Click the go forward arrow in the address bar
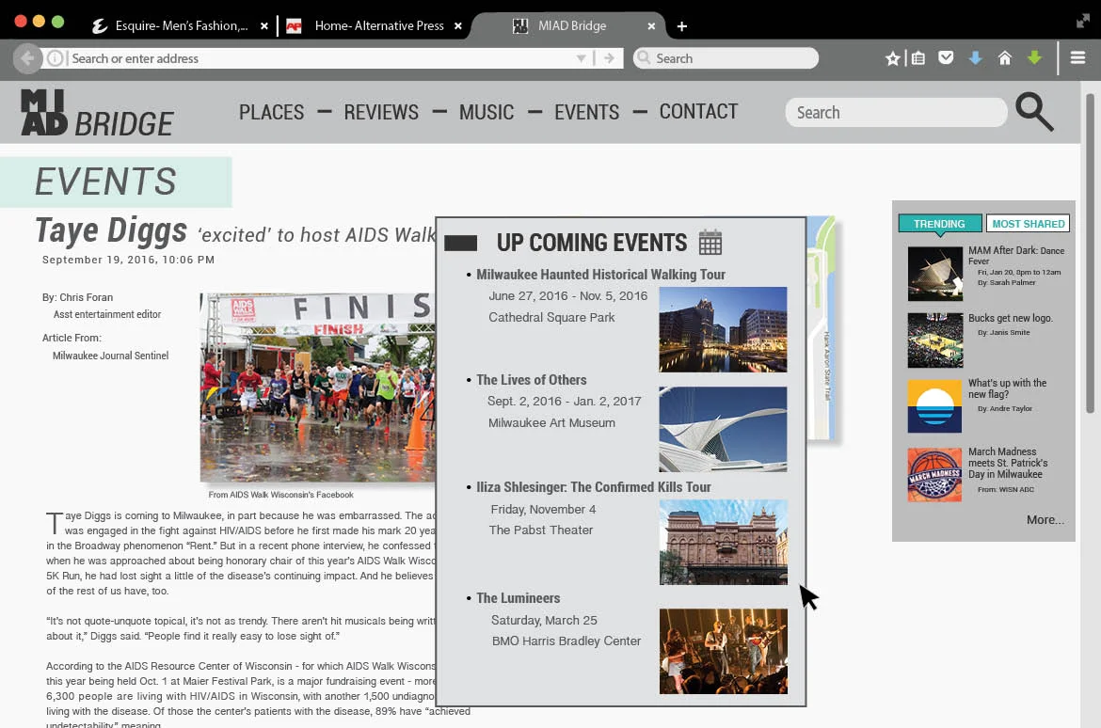 click(609, 58)
